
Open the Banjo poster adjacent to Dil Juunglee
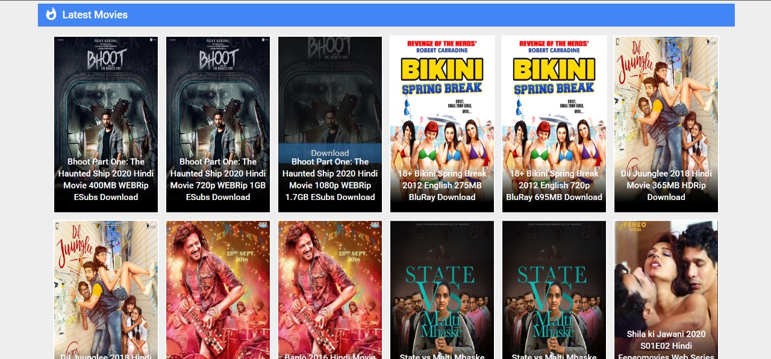pyautogui.click(x=218, y=290)
